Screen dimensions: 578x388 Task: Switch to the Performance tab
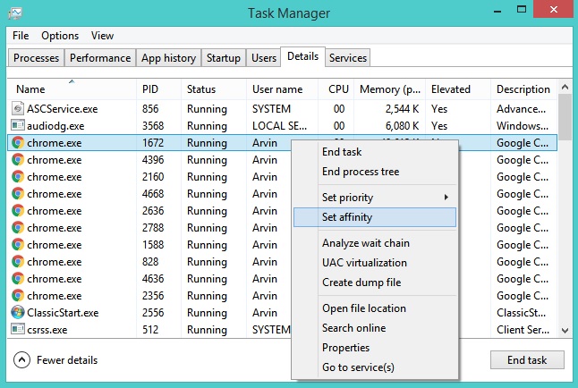pyautogui.click(x=100, y=58)
